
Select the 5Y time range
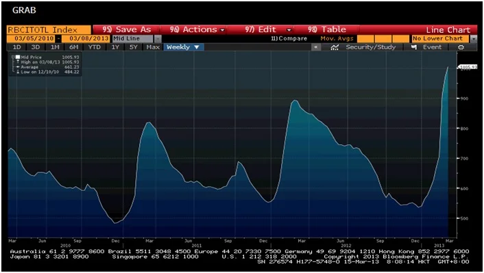pos(134,47)
